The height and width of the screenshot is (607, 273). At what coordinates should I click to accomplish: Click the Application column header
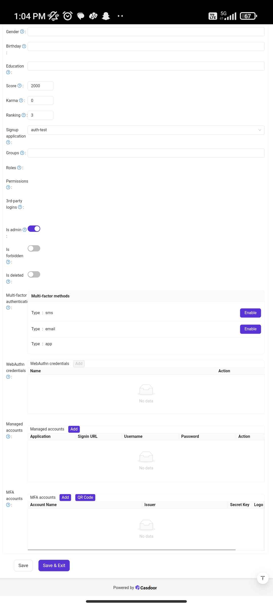point(40,437)
